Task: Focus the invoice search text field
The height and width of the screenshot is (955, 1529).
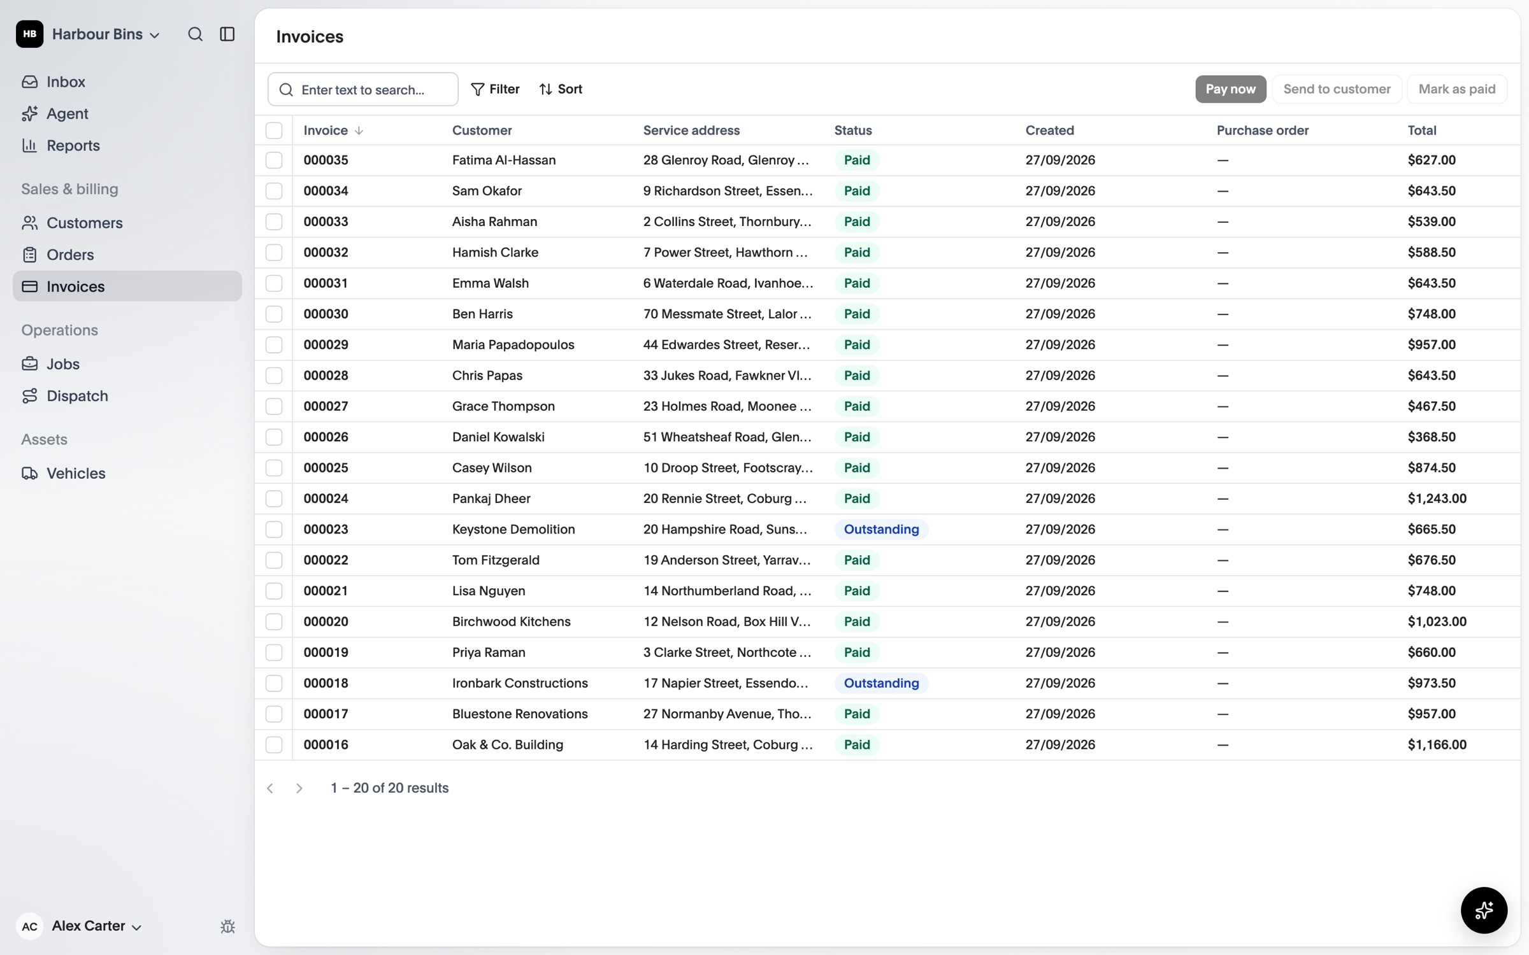Action: pyautogui.click(x=363, y=90)
